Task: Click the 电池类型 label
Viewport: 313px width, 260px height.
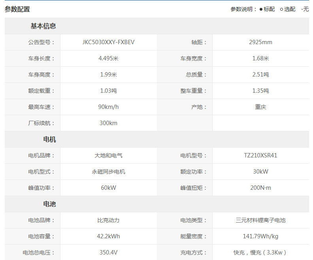Action: pos(193,220)
